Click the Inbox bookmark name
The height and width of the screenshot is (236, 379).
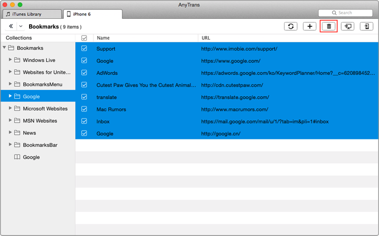103,121
